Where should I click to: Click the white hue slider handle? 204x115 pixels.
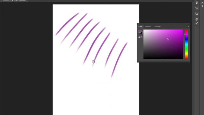[x=184, y=34]
